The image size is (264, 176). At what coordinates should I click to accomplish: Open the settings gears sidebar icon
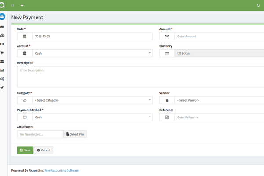[x=2, y=79]
